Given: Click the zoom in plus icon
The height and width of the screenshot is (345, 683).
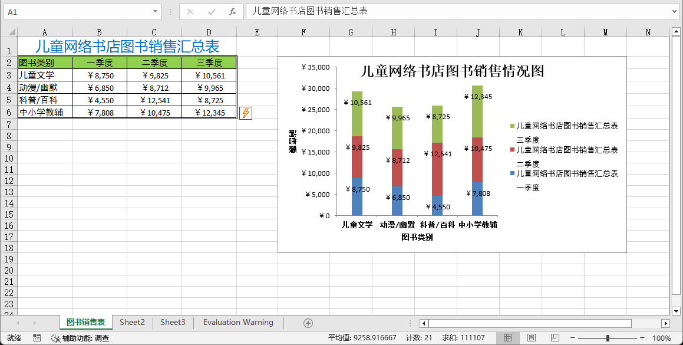Looking at the screenshot, I should 643,338.
